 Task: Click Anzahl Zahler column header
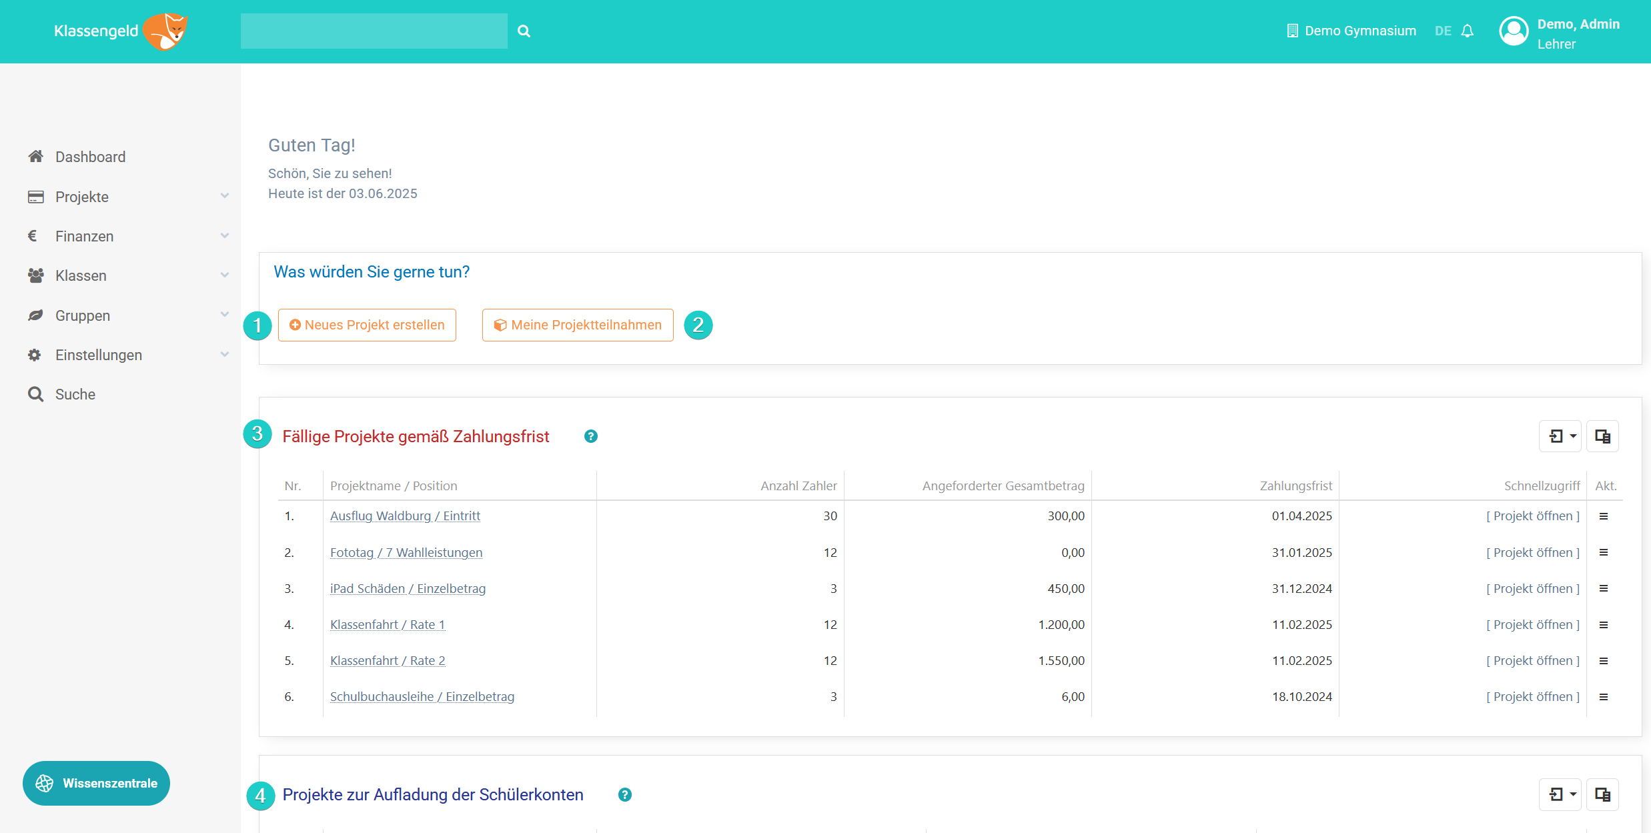tap(798, 486)
